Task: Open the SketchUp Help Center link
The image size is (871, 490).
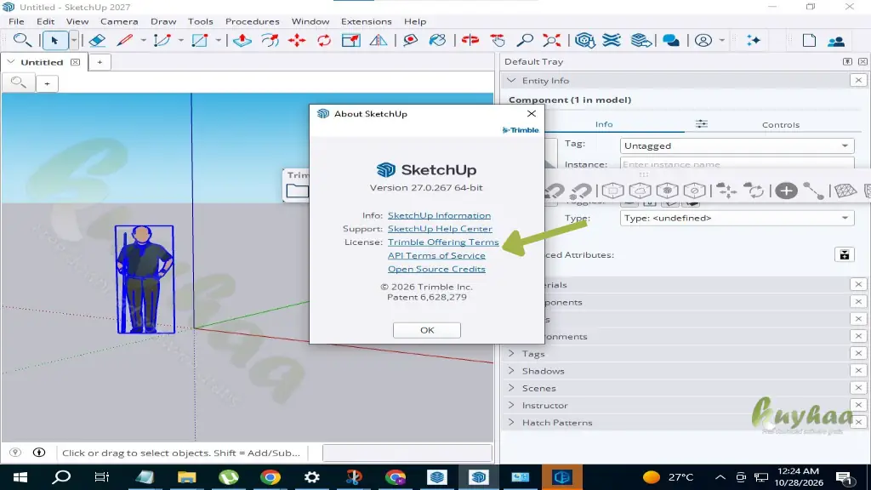Action: (440, 228)
